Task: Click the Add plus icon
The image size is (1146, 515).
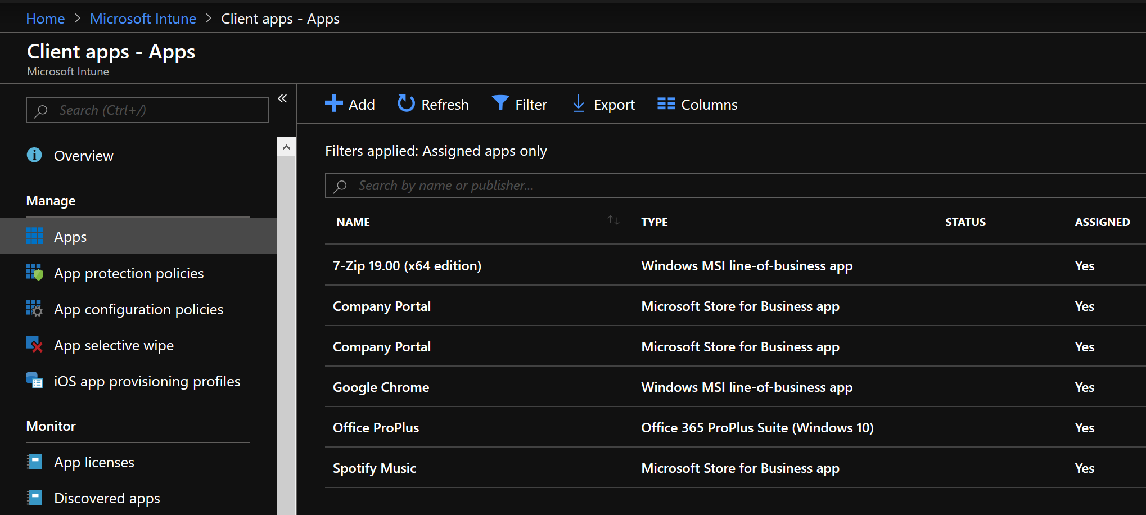Action: point(333,103)
